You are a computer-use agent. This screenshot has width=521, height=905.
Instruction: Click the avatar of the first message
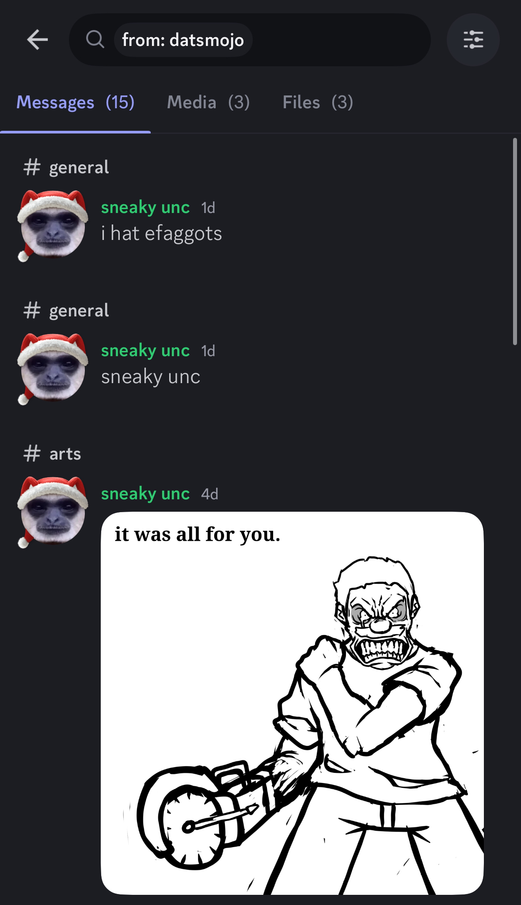(x=52, y=226)
